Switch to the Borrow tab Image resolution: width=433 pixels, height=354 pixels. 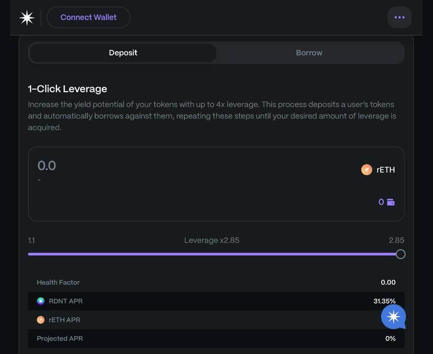[x=309, y=53]
